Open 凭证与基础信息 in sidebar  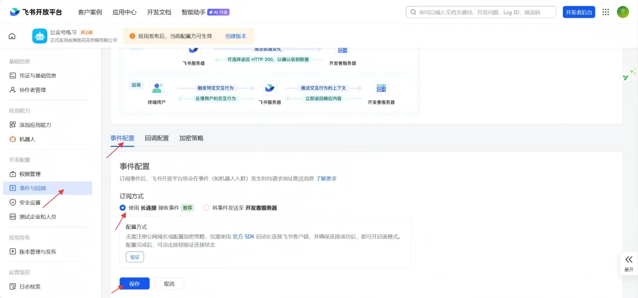[x=47, y=76]
